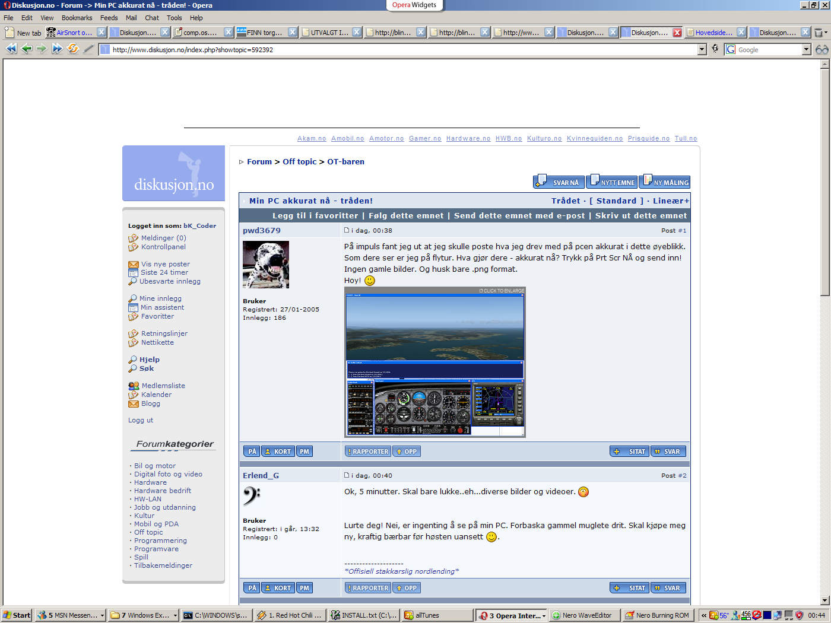Go back one page with the green arrow
Viewport: 831px width, 623px height.
(27, 49)
